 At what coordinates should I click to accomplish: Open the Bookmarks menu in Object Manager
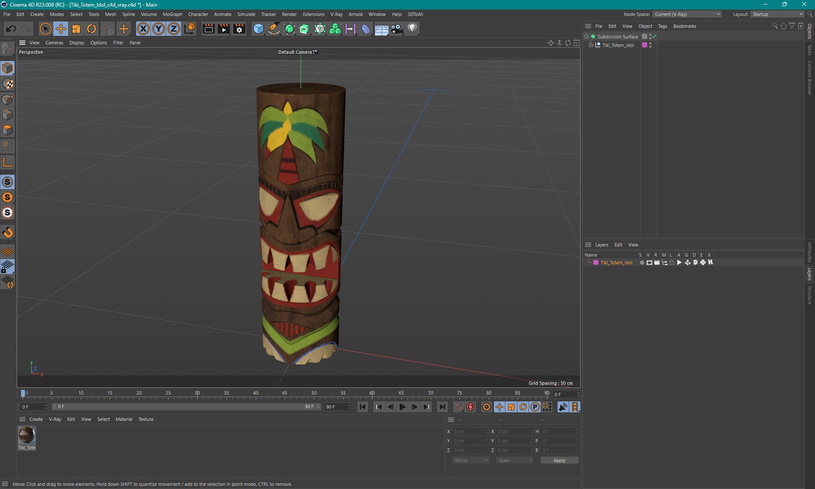coord(685,26)
